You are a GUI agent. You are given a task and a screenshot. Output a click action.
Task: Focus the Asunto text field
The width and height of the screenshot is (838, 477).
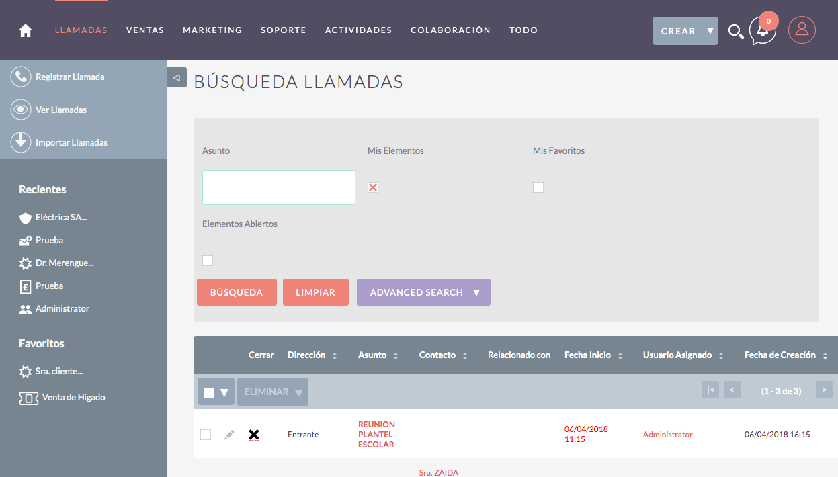279,187
